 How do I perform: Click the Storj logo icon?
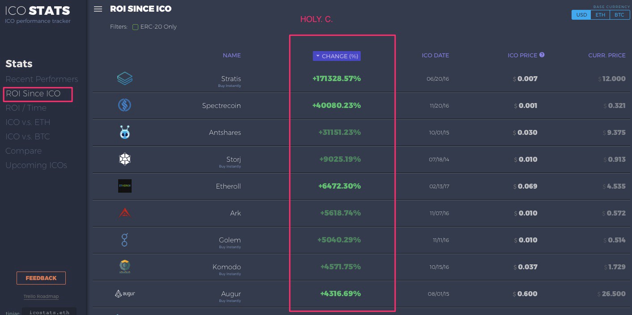124,159
